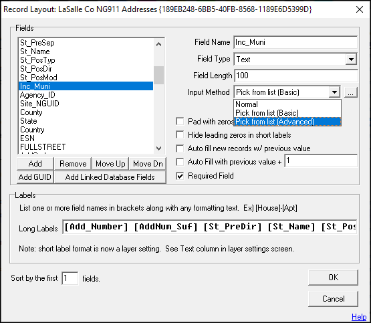The height and width of the screenshot is (323, 371).
Task: Select St_PosMod field entry
Action: 86,78
